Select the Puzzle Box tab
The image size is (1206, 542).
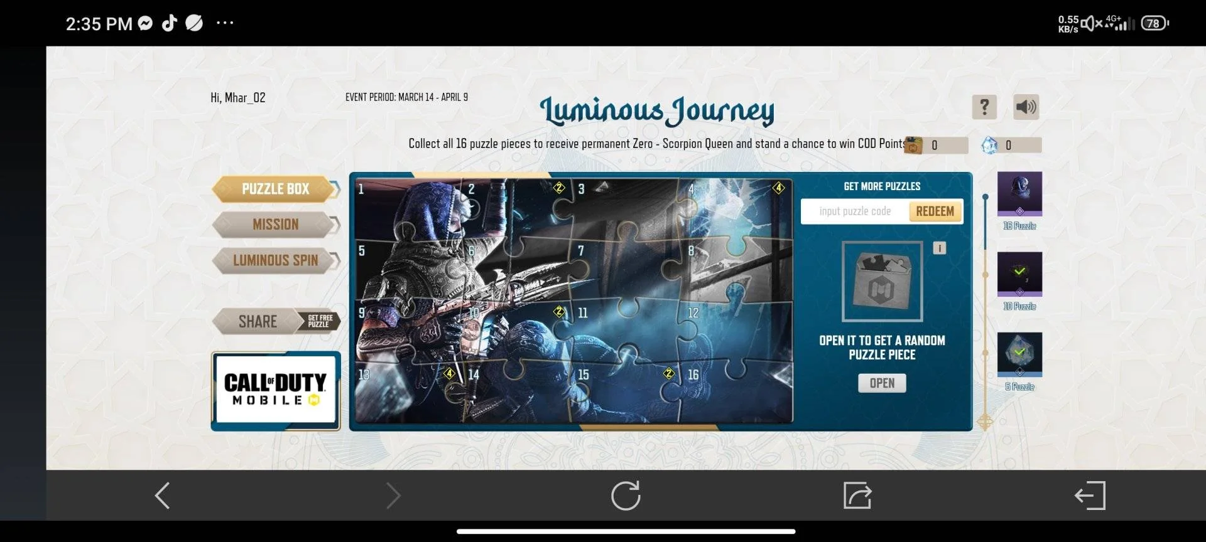pyautogui.click(x=276, y=189)
